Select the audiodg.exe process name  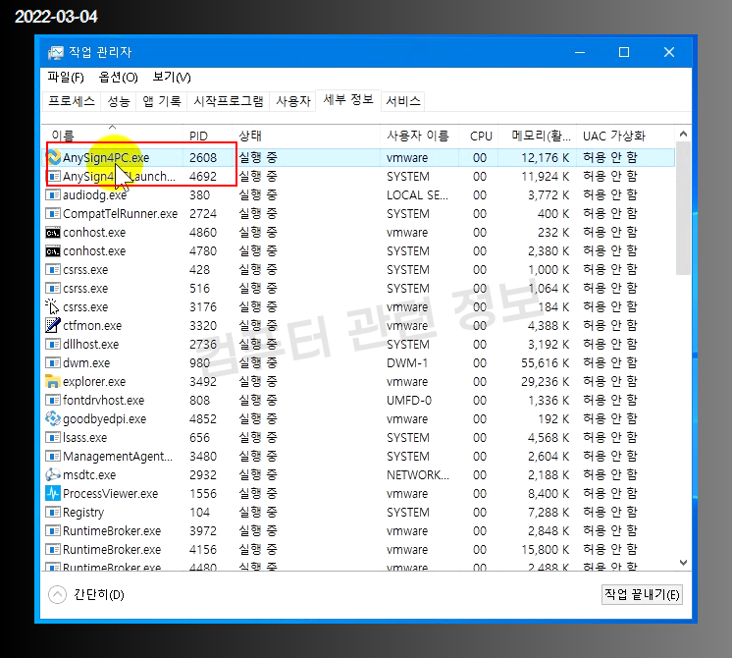95,195
